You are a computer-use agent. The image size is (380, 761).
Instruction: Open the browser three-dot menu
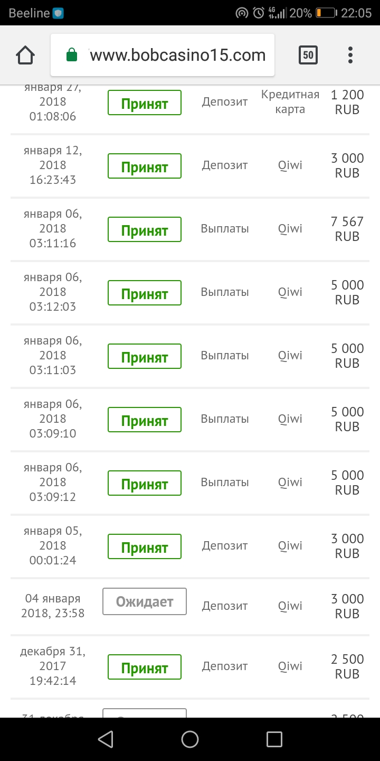tap(350, 55)
